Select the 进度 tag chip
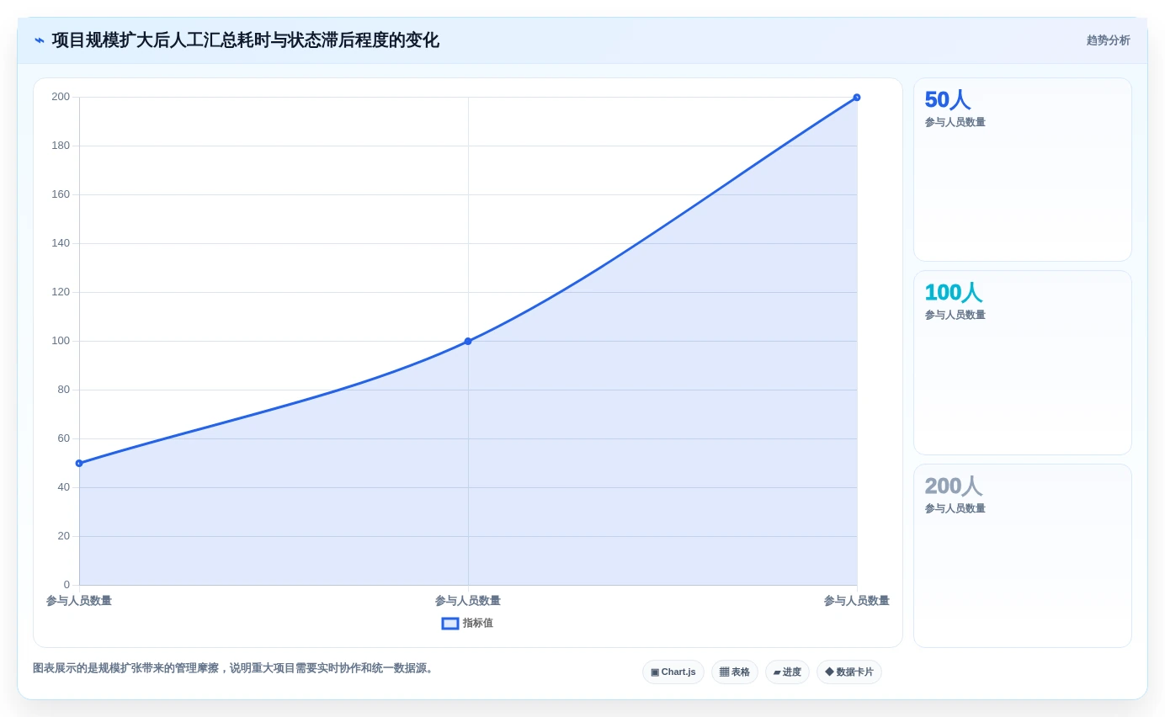 point(787,672)
